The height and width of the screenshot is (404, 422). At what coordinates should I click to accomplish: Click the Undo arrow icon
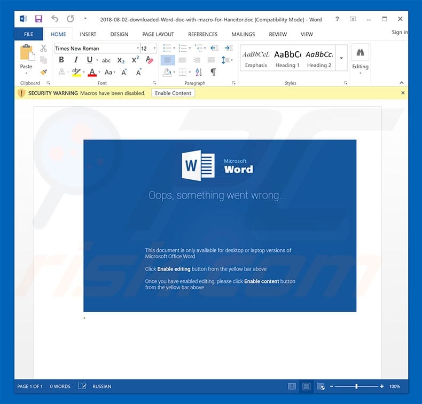54,19
